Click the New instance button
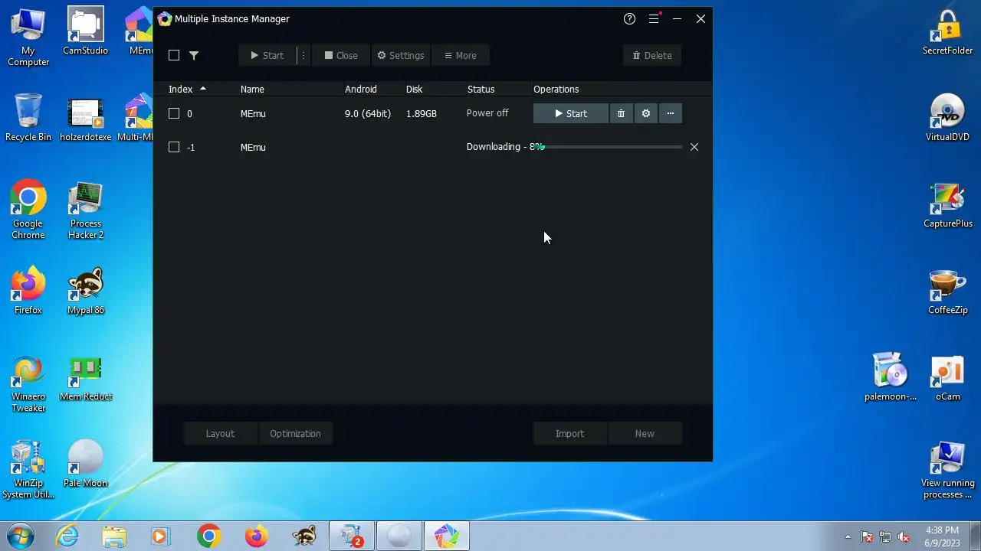 click(x=645, y=433)
